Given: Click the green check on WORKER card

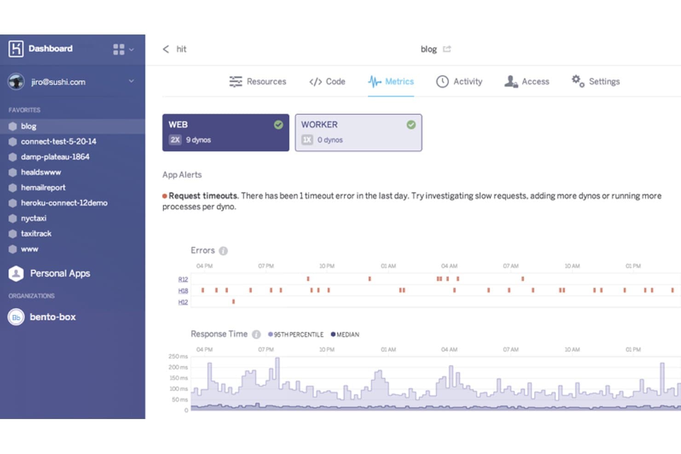Looking at the screenshot, I should tap(411, 125).
